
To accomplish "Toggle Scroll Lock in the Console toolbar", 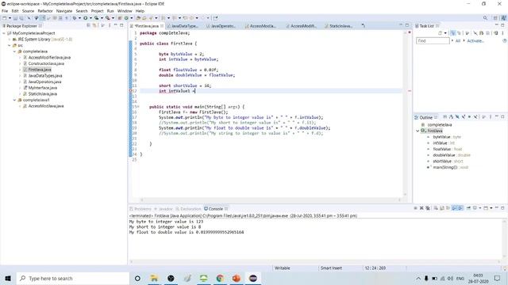I will pos(442,208).
